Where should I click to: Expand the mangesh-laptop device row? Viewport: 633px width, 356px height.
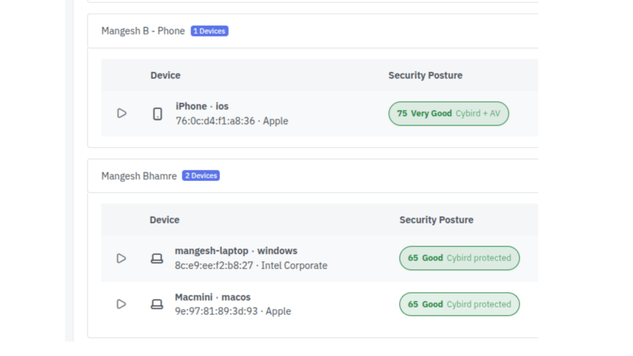point(122,258)
